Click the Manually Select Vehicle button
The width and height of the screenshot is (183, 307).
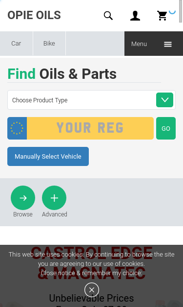coord(48,156)
